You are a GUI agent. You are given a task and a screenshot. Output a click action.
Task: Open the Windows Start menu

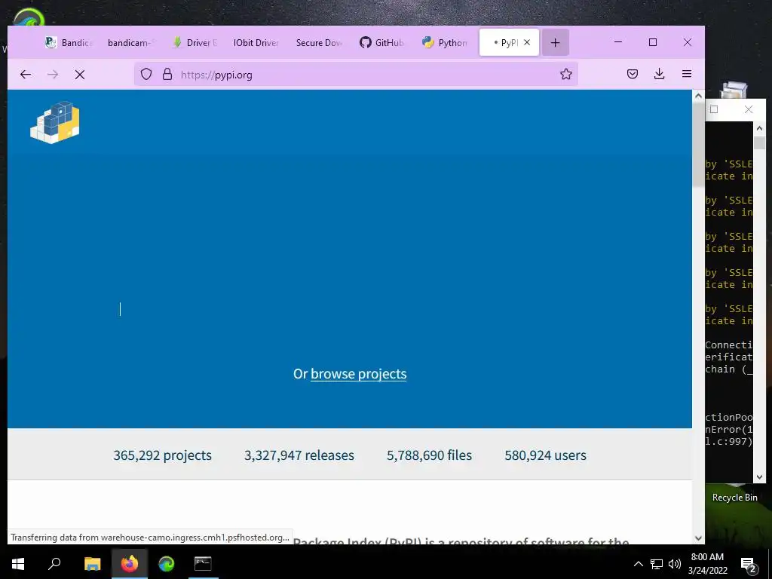[x=18, y=564]
